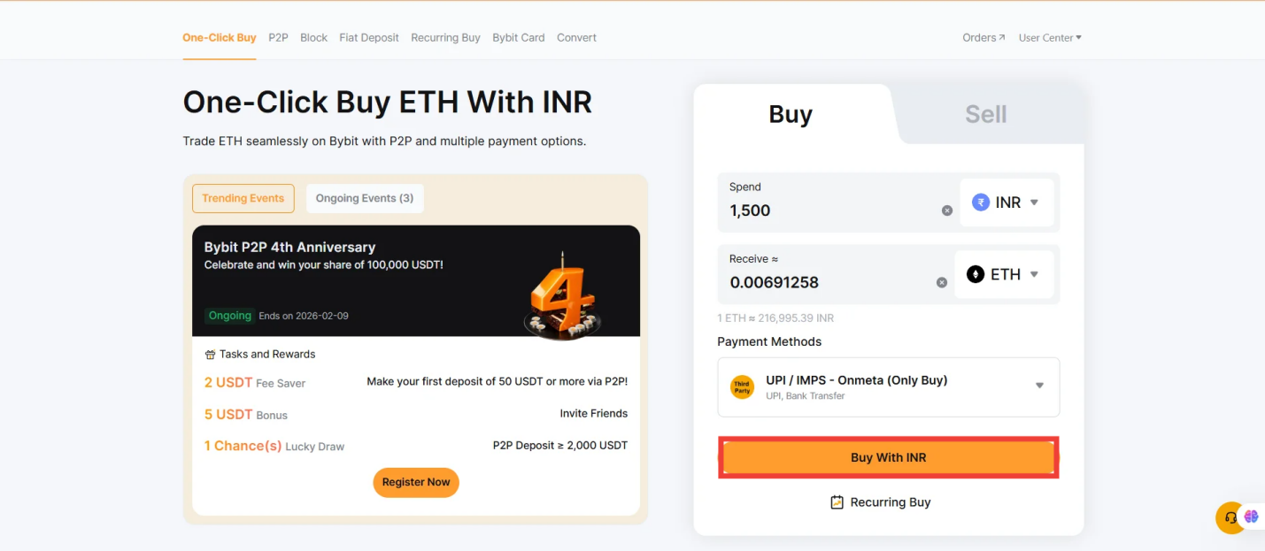Open the P2P menu item
The image size is (1265, 551).
point(278,37)
